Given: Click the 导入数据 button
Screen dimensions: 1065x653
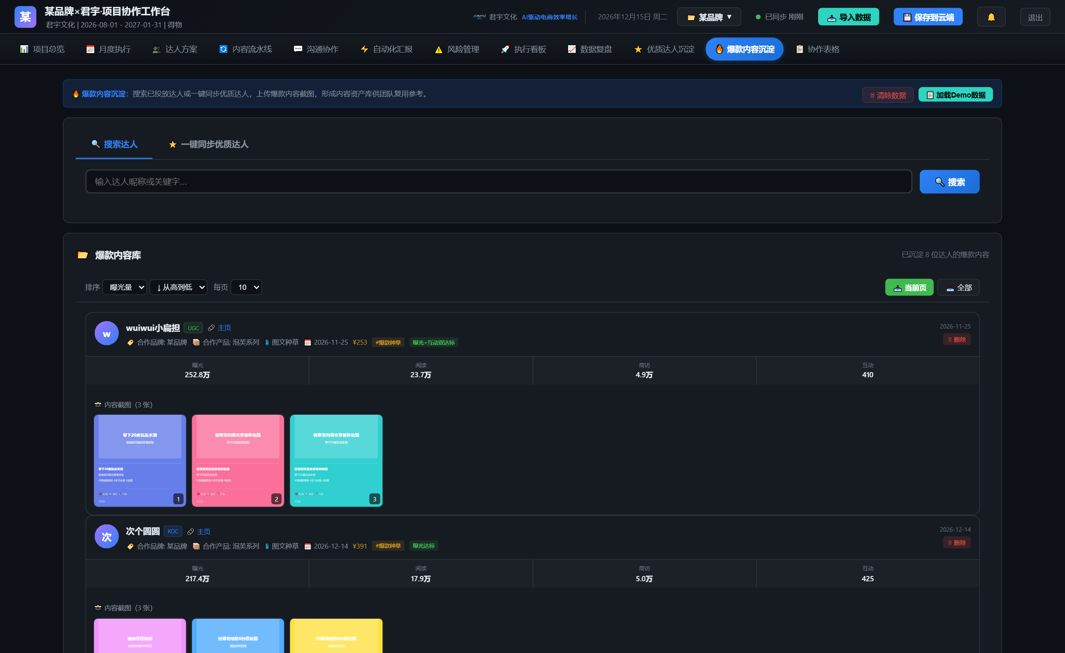Looking at the screenshot, I should pos(848,17).
